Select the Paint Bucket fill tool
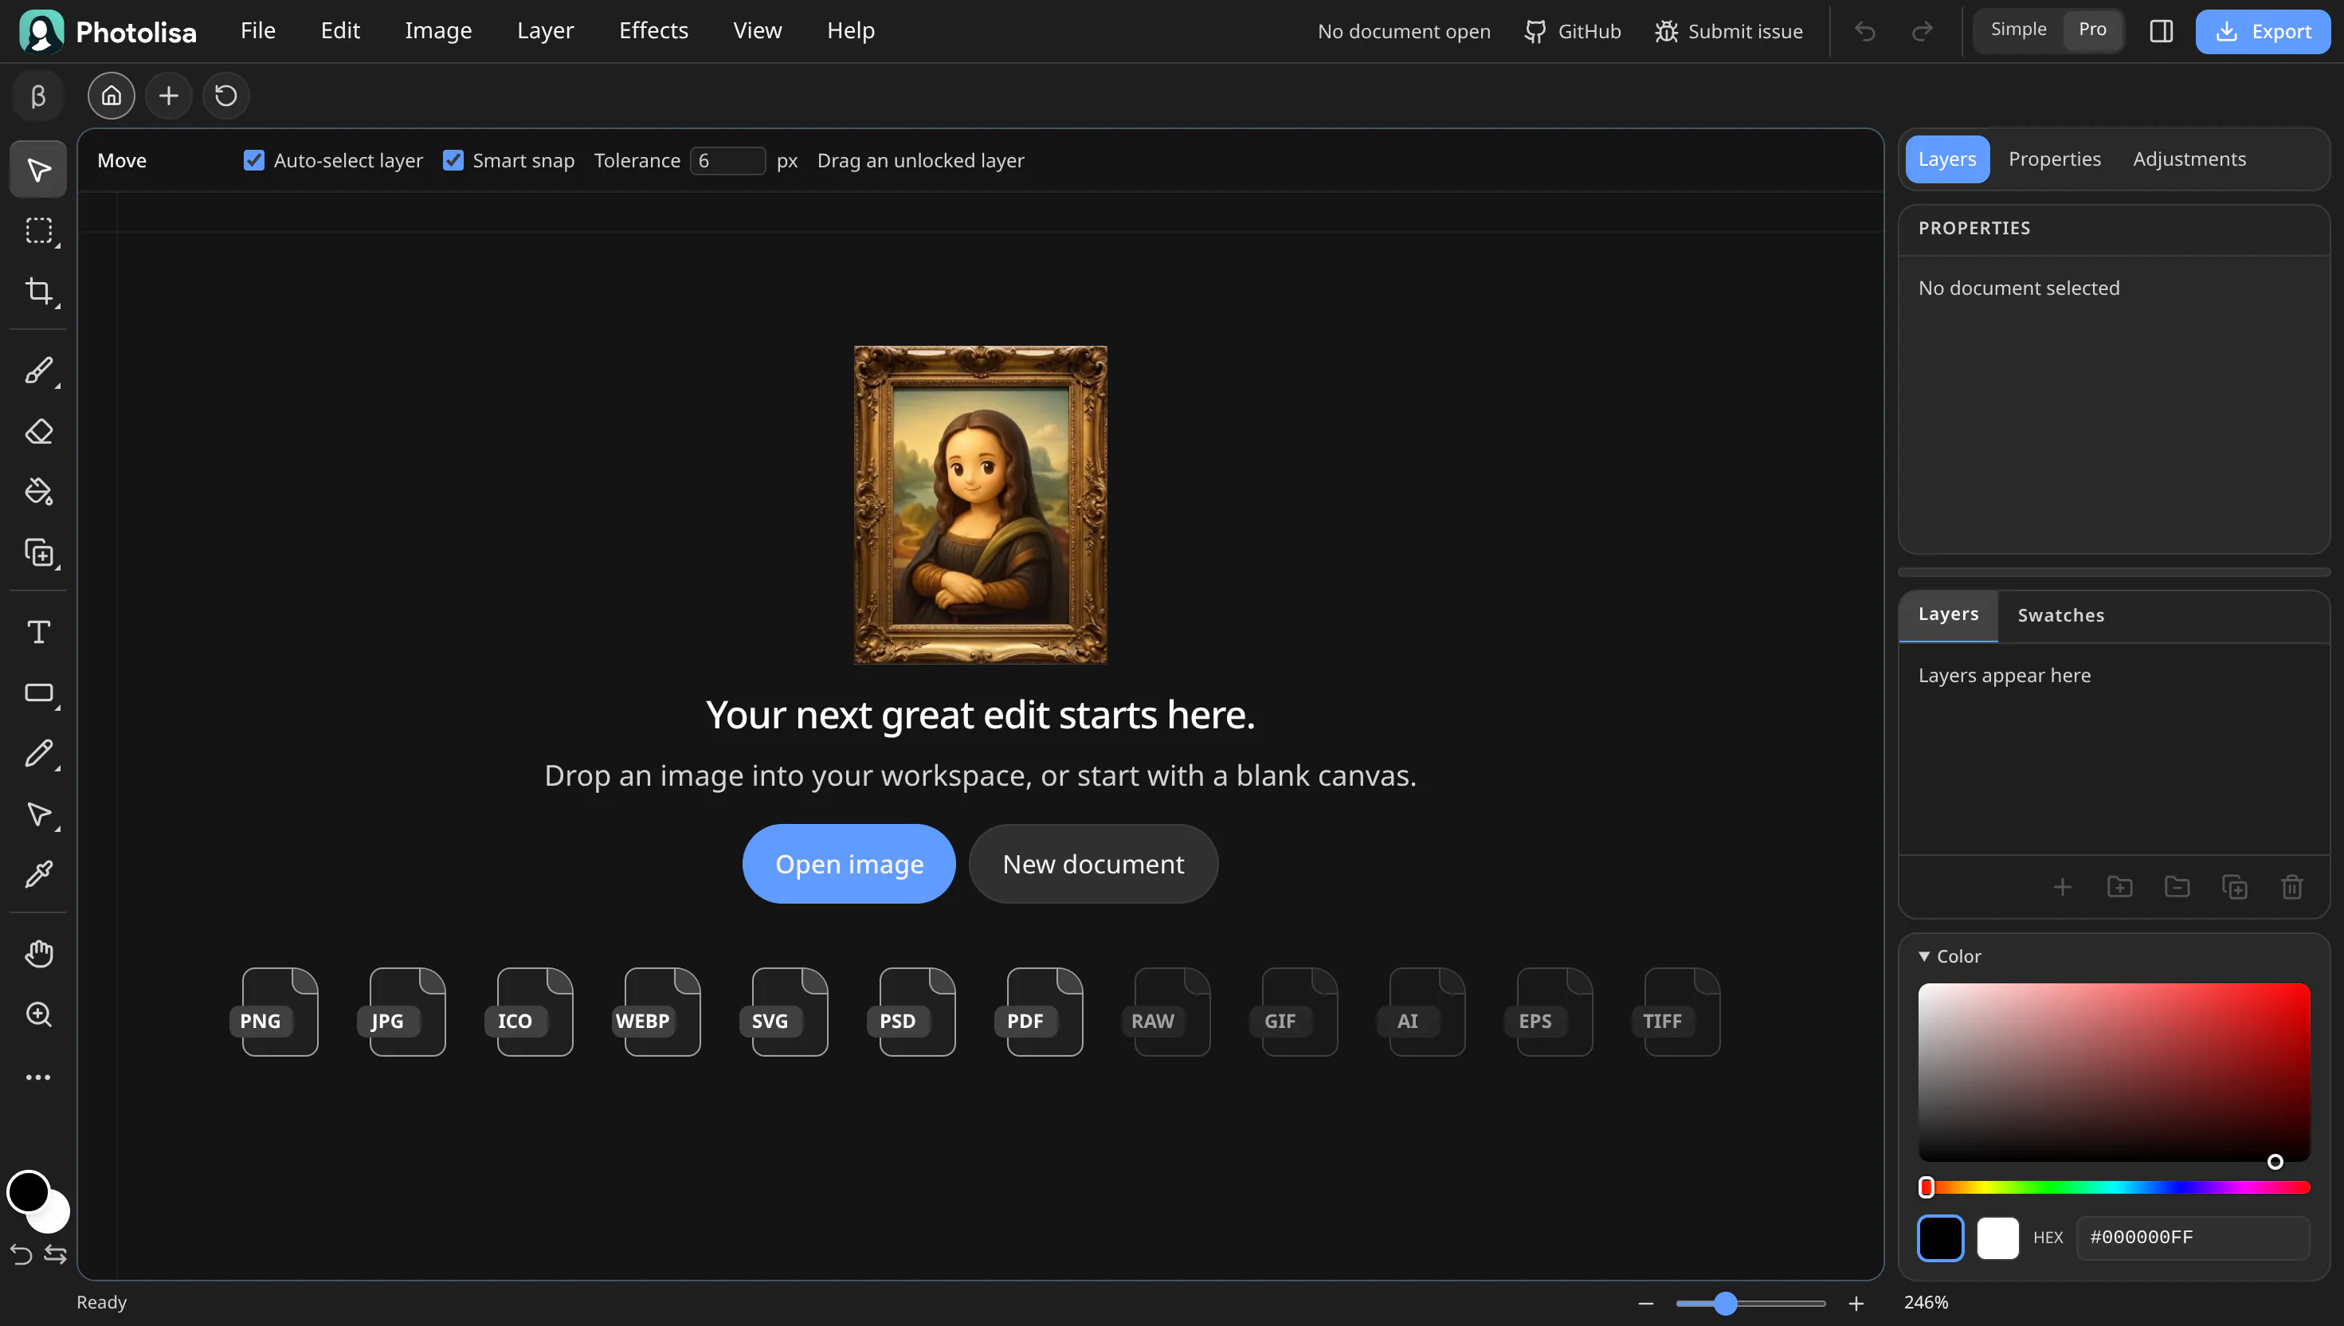The image size is (2344, 1326). pyautogui.click(x=38, y=492)
